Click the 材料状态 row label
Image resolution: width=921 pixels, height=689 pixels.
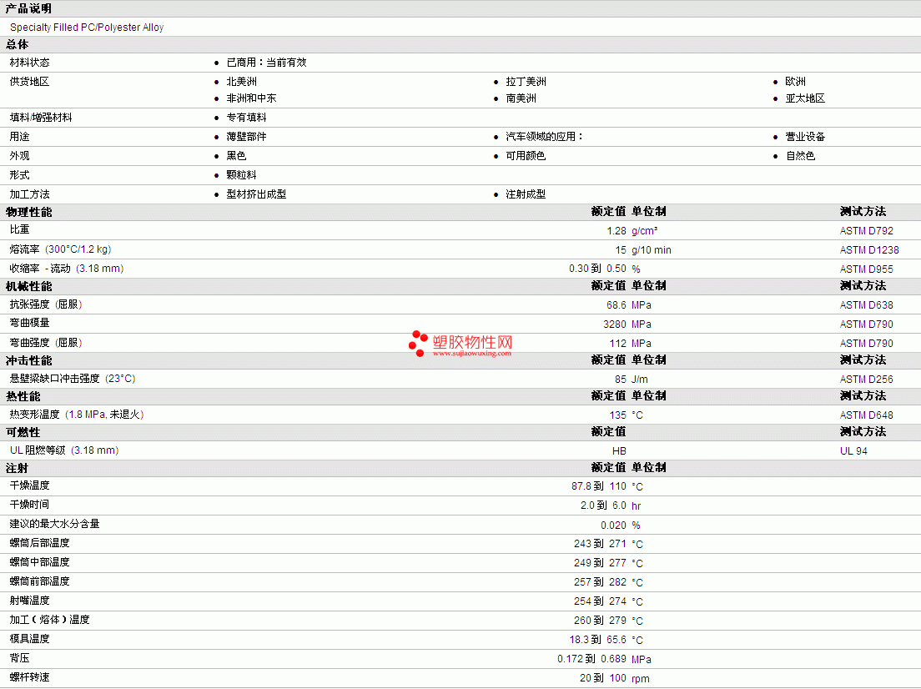coord(29,63)
